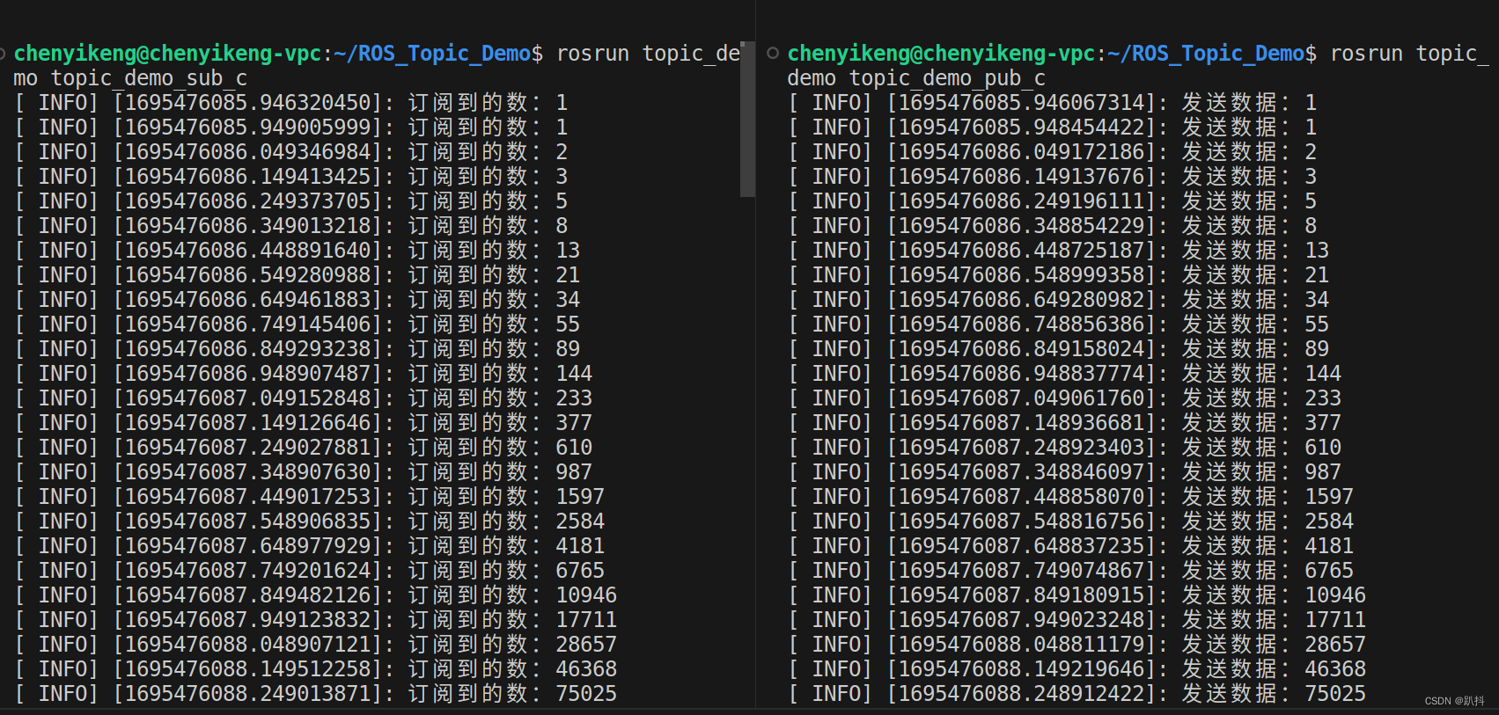The image size is (1499, 715).
Task: Click the circle indicator before the right terminal prompt
Action: 773,53
